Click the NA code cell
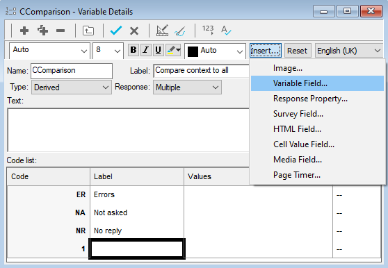388x268 pixels. [49, 212]
